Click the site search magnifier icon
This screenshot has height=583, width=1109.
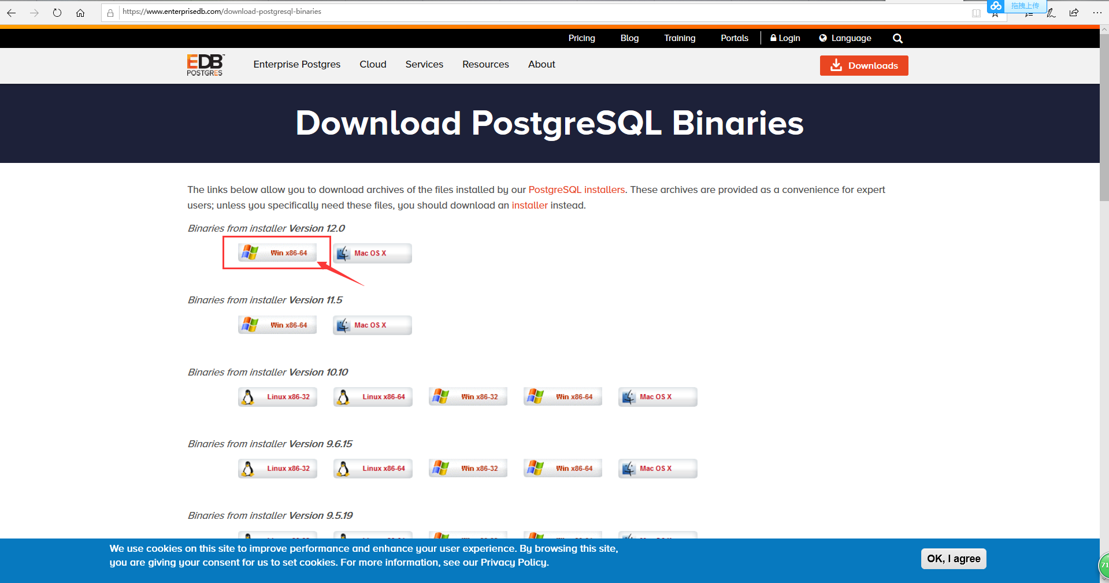pyautogui.click(x=897, y=38)
